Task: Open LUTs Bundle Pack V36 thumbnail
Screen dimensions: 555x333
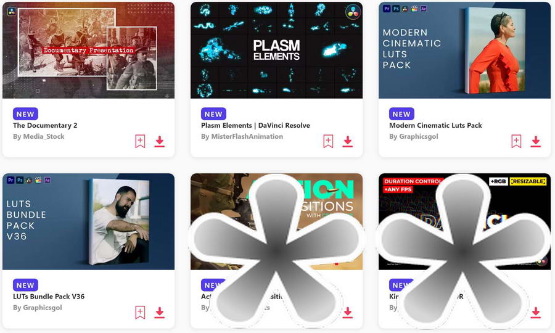Action: pyautogui.click(x=88, y=221)
